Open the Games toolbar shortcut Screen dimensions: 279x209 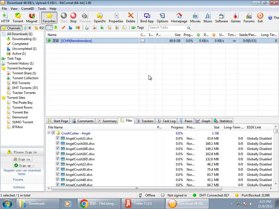(236, 18)
